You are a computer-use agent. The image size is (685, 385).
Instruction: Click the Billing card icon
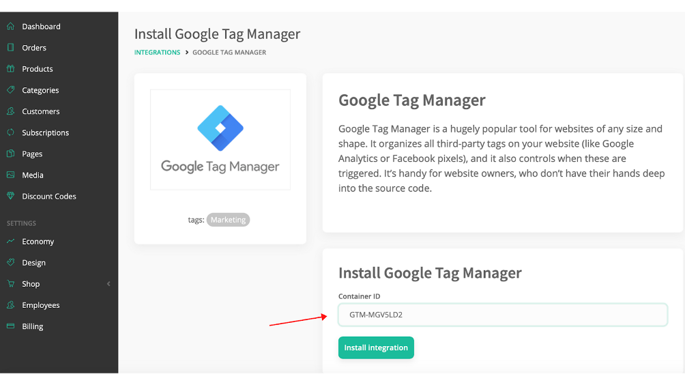10,326
